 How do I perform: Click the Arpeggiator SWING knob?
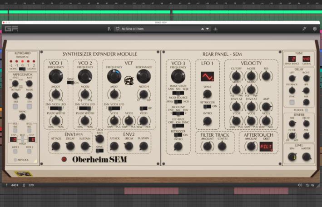[x=22, y=117]
